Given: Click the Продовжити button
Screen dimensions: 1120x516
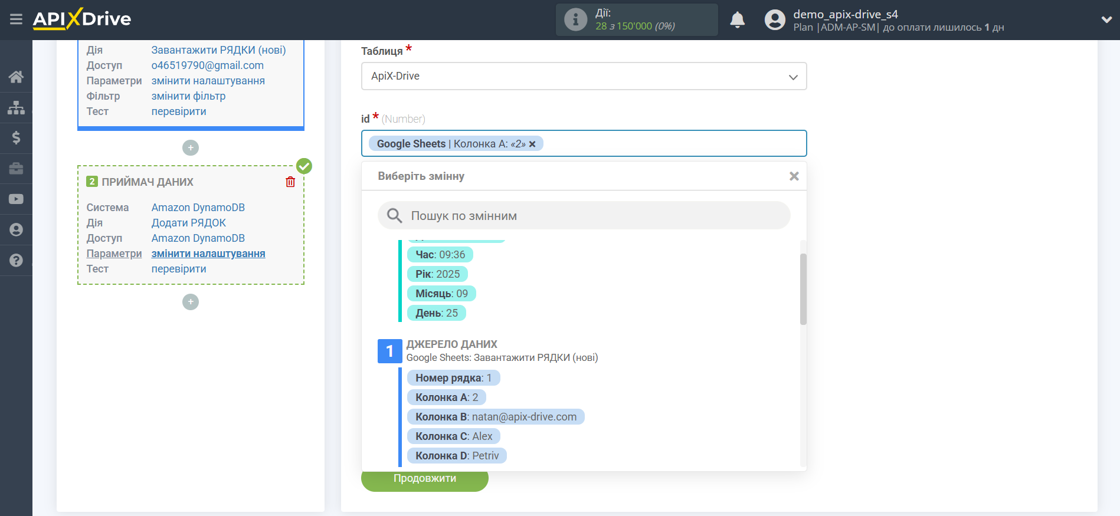Looking at the screenshot, I should (x=424, y=479).
